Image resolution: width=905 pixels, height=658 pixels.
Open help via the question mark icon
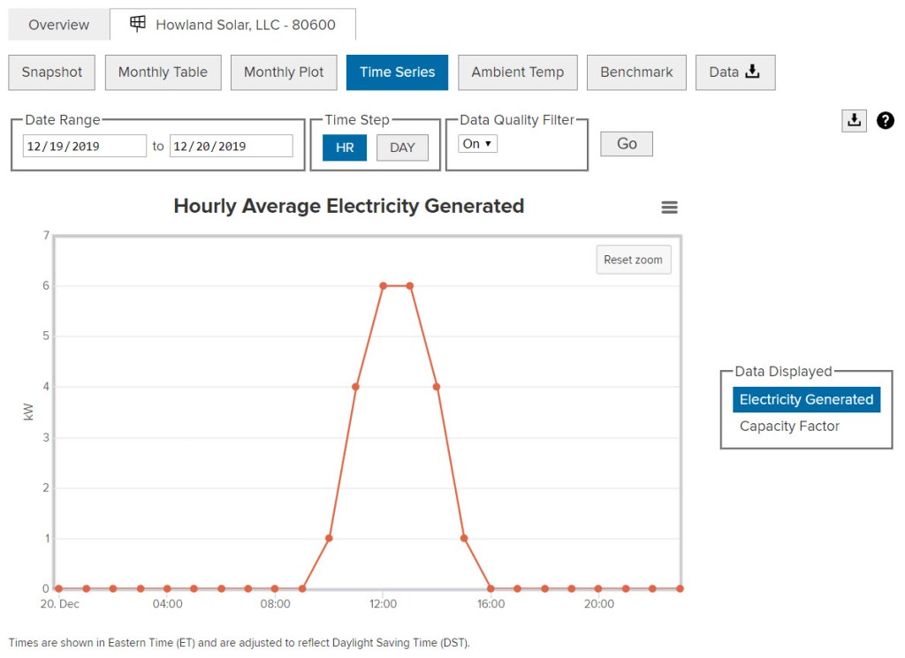(886, 121)
